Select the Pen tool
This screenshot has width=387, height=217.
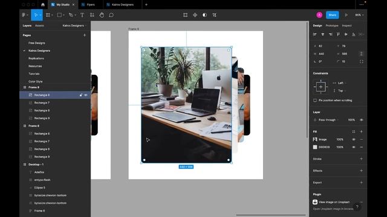tap(71, 15)
